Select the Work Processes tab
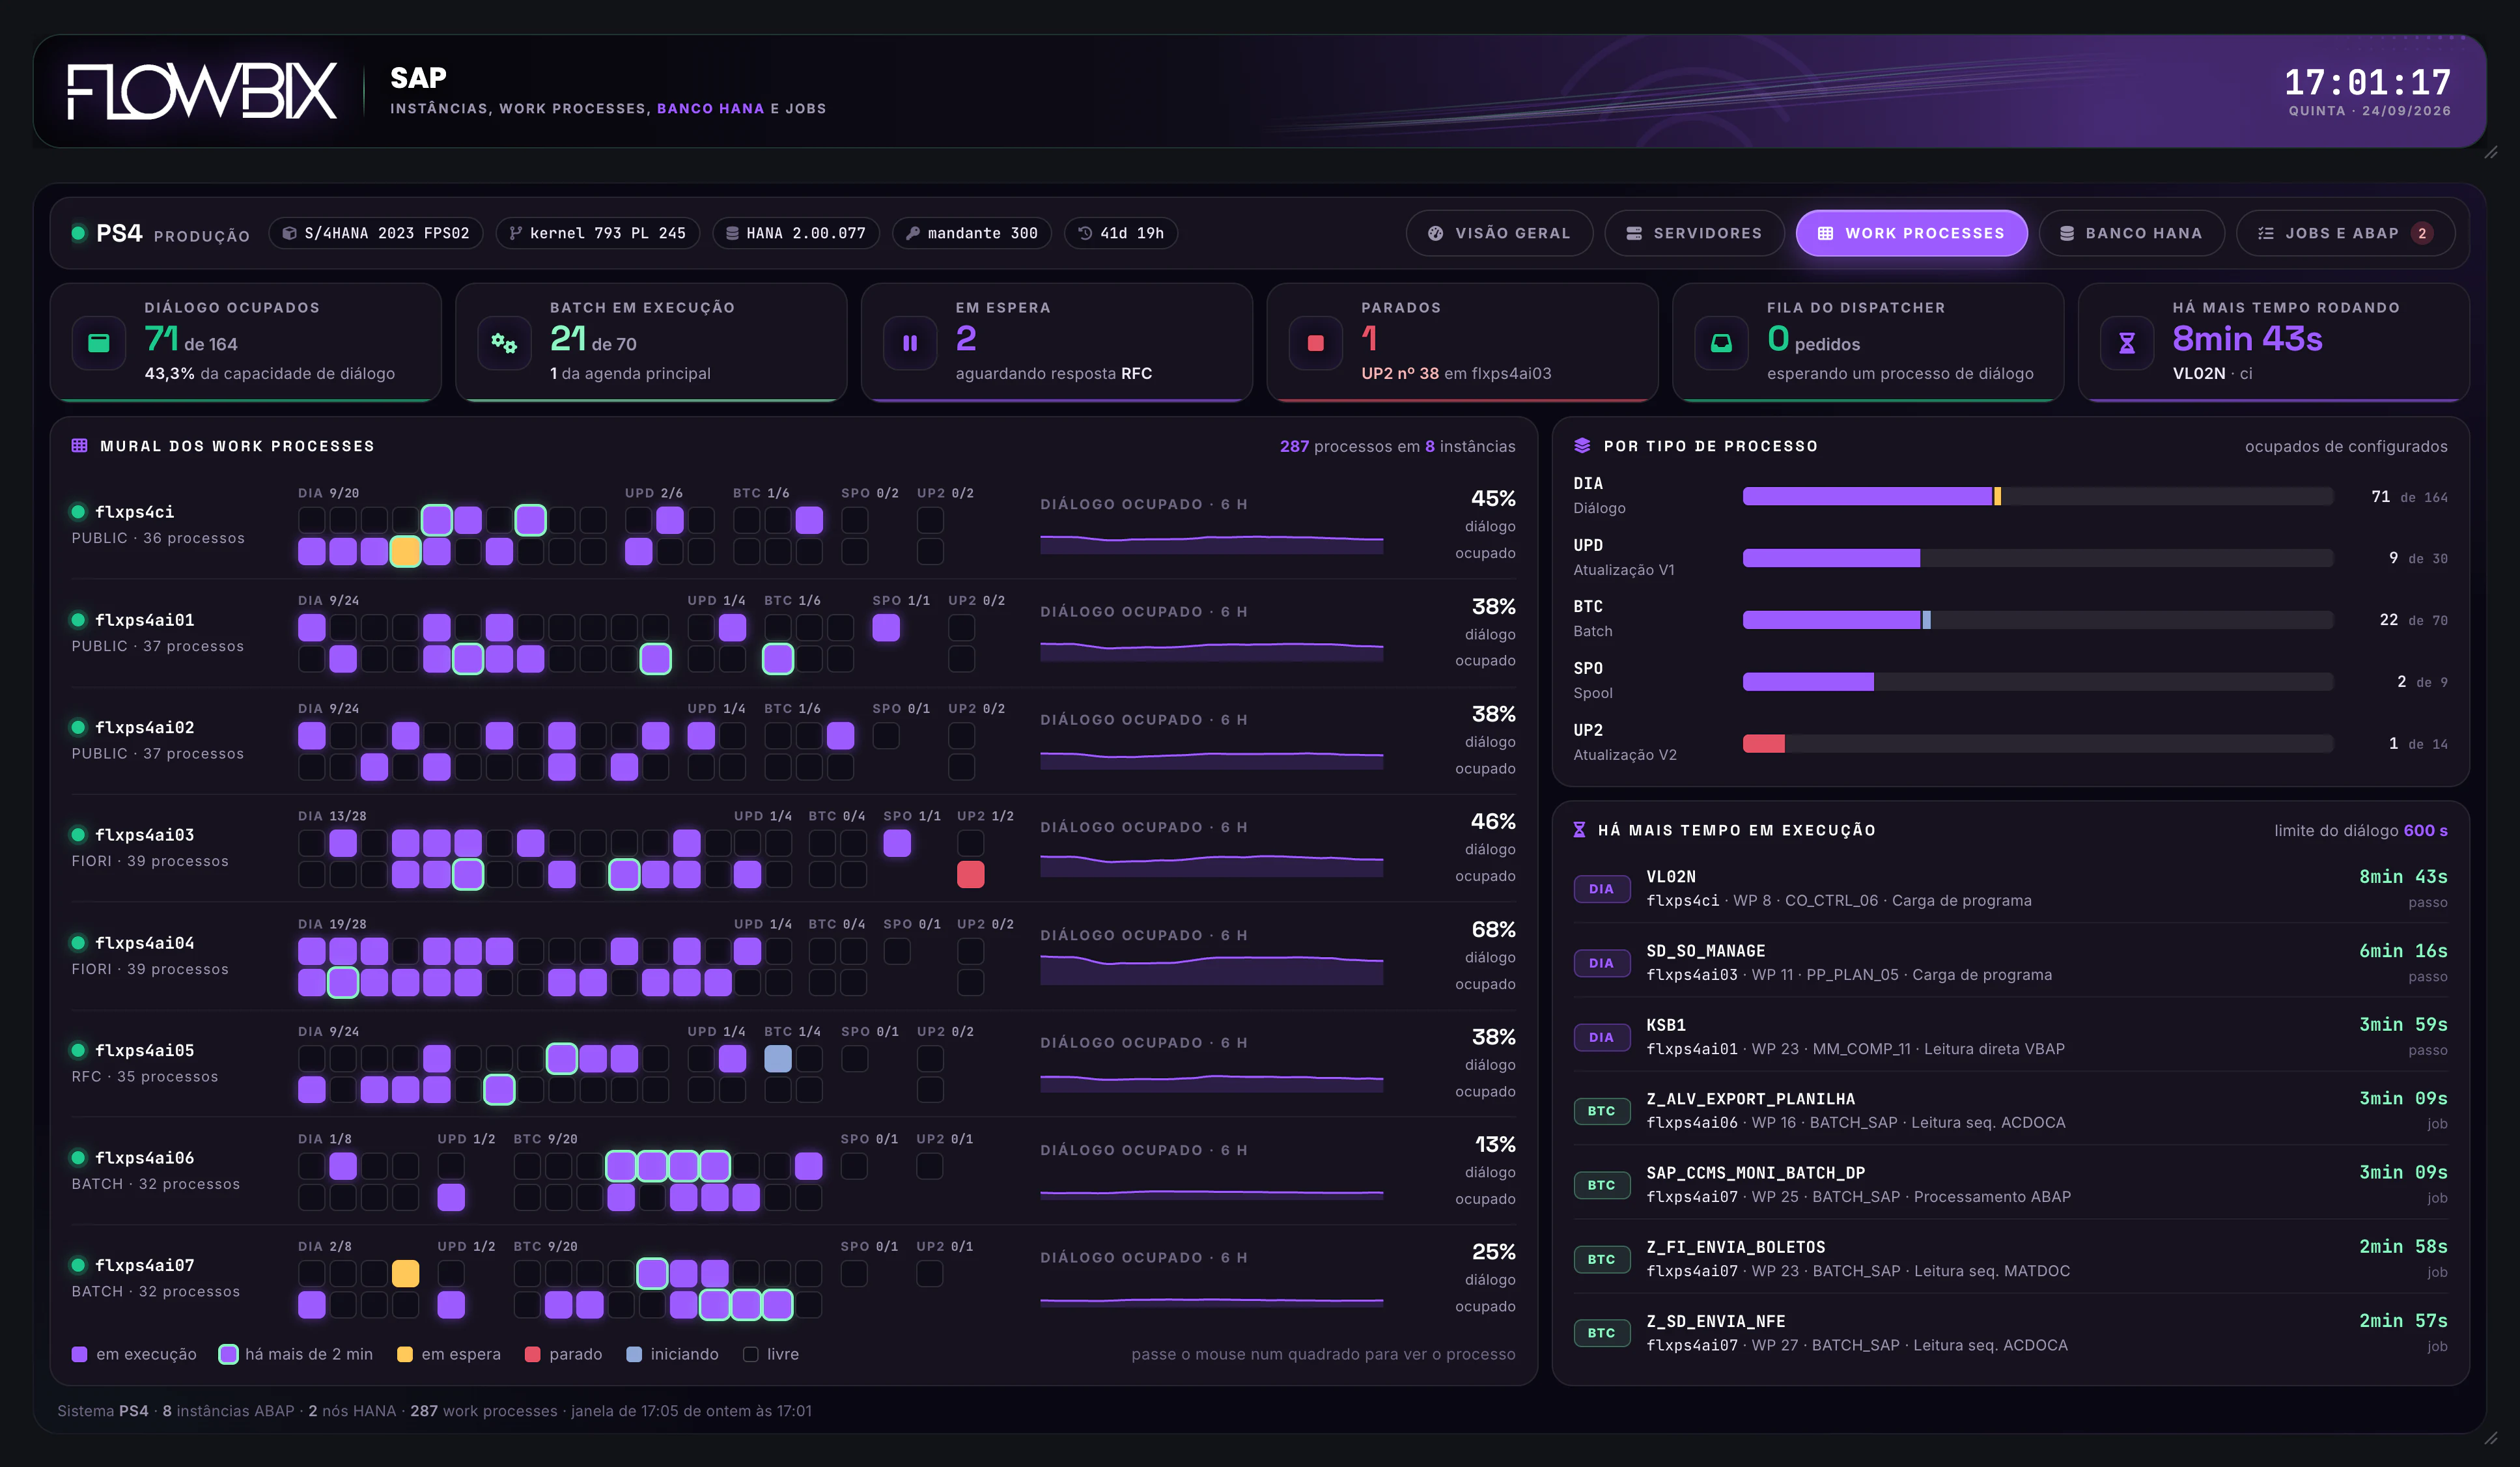The width and height of the screenshot is (2520, 1467). pyautogui.click(x=1911, y=233)
